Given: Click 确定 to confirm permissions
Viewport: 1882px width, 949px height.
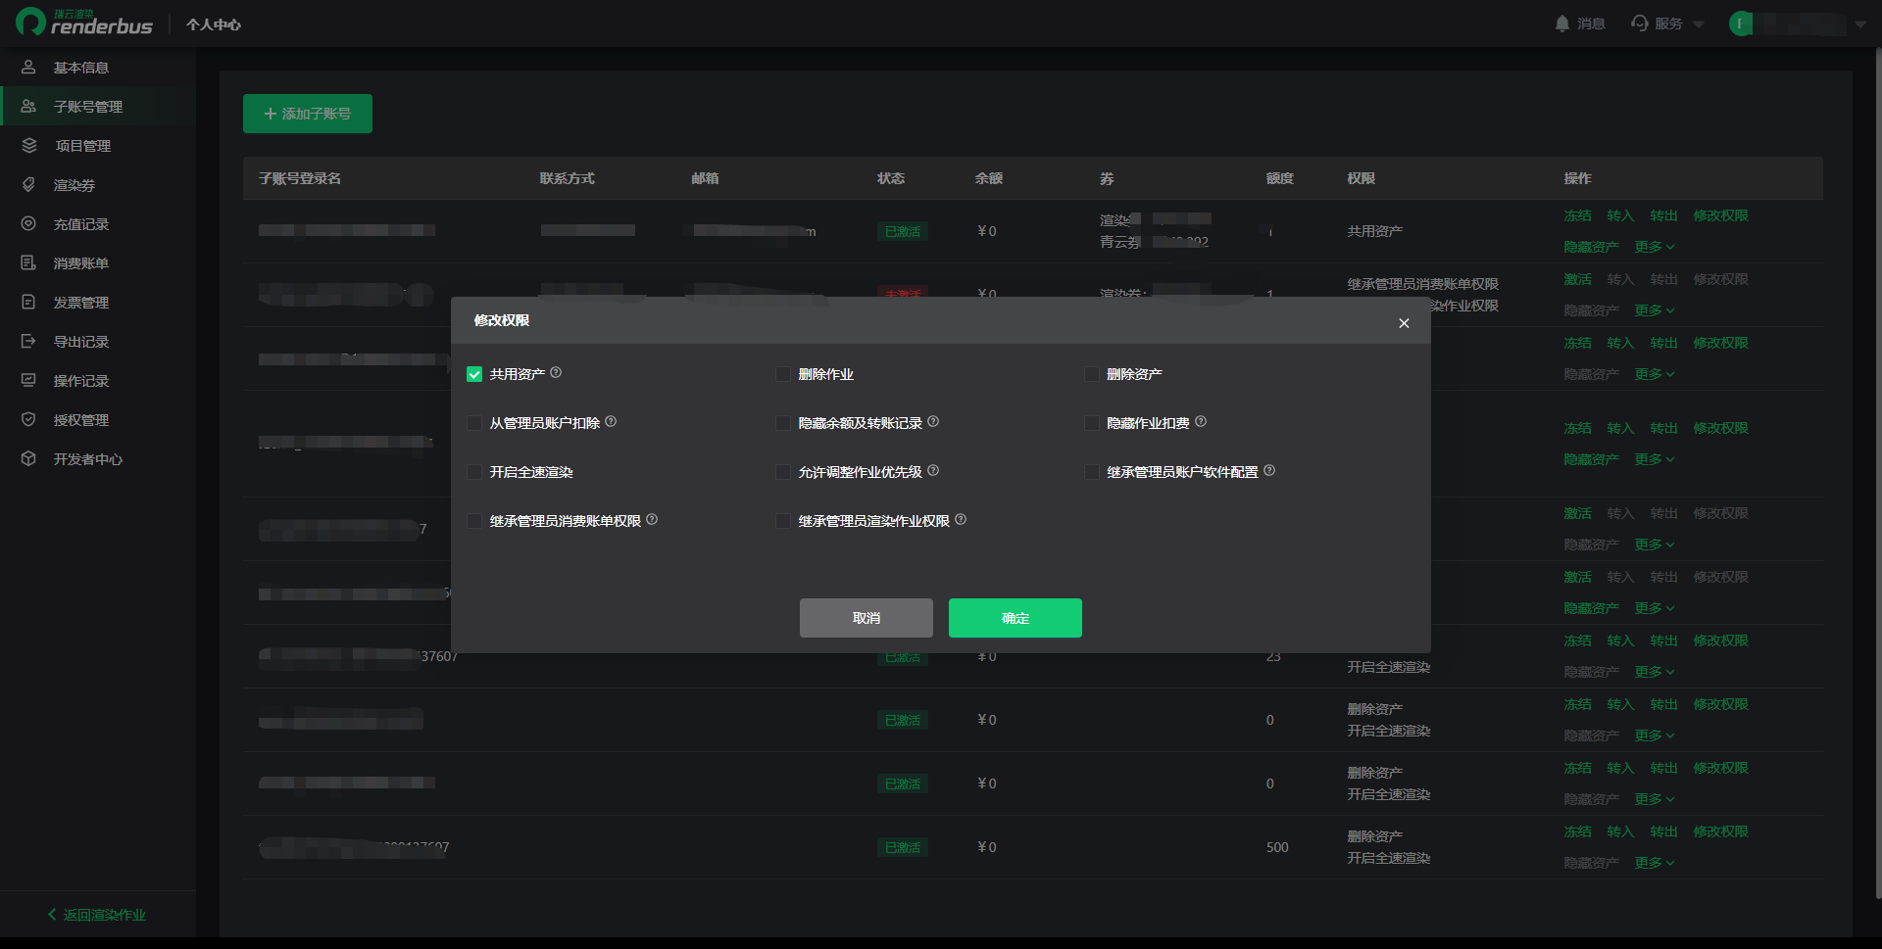Looking at the screenshot, I should pyautogui.click(x=1015, y=618).
